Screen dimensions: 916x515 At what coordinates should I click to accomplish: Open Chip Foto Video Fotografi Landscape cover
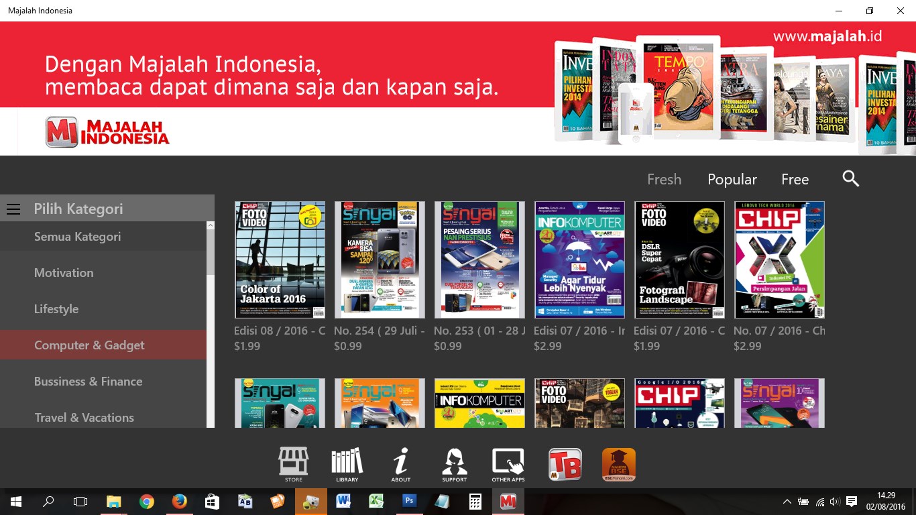679,260
